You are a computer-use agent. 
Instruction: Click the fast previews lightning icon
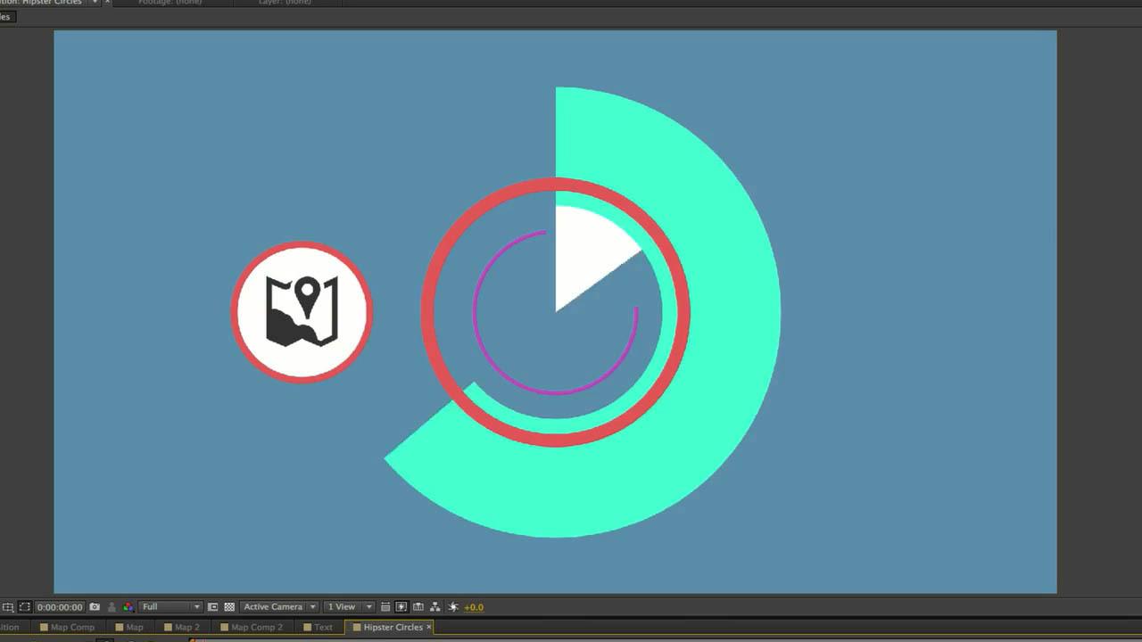coord(401,606)
